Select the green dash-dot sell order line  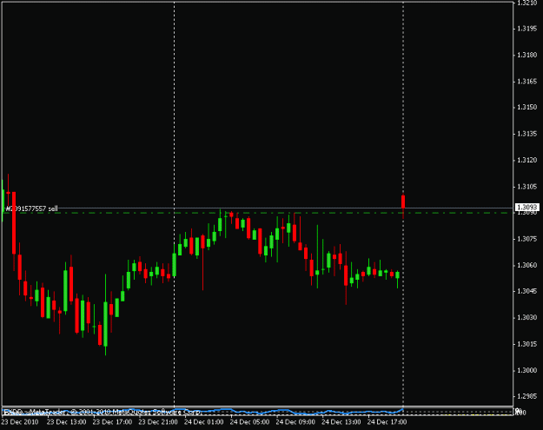[256, 213]
